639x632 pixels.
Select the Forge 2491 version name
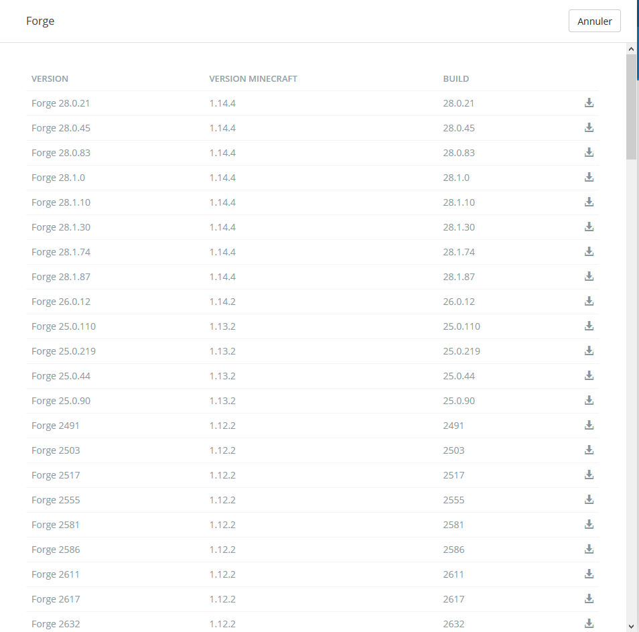coord(56,426)
